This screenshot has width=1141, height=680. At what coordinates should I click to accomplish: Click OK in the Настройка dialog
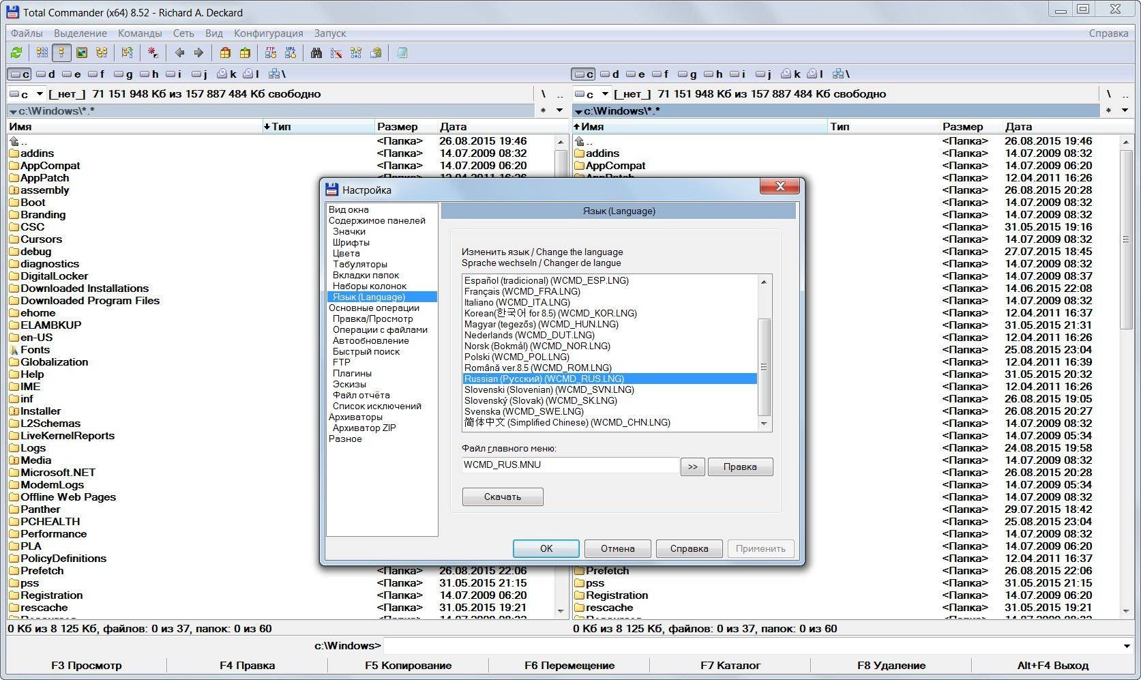pyautogui.click(x=546, y=548)
